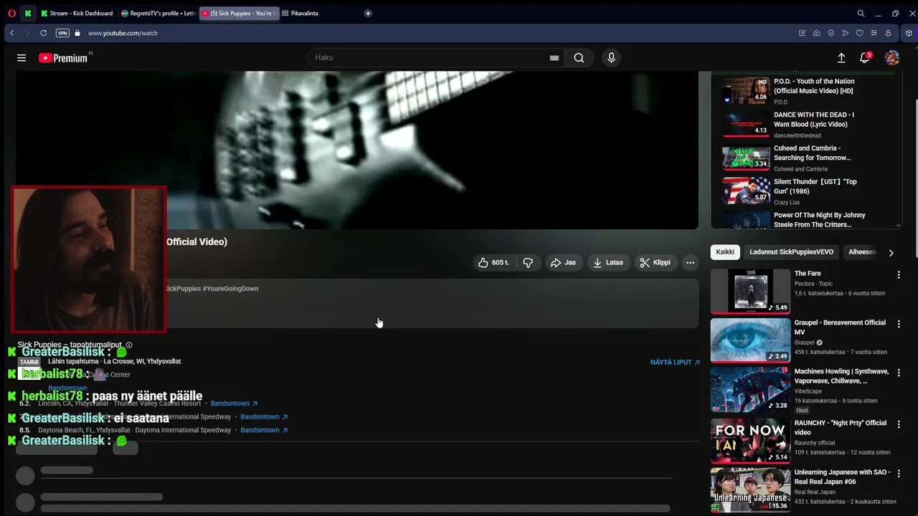This screenshot has width=918, height=516.
Task: Dislike the video with thumbs down
Action: [529, 262]
